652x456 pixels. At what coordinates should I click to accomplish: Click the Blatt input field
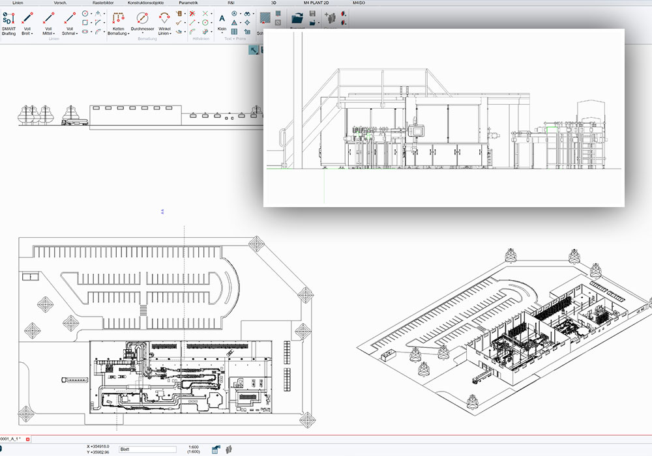pos(147,449)
